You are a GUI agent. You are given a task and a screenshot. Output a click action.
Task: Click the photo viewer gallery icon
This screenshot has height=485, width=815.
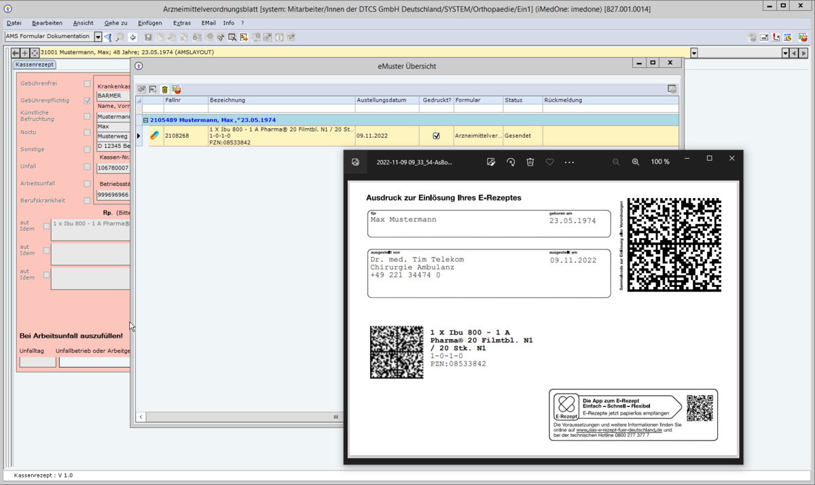point(355,162)
